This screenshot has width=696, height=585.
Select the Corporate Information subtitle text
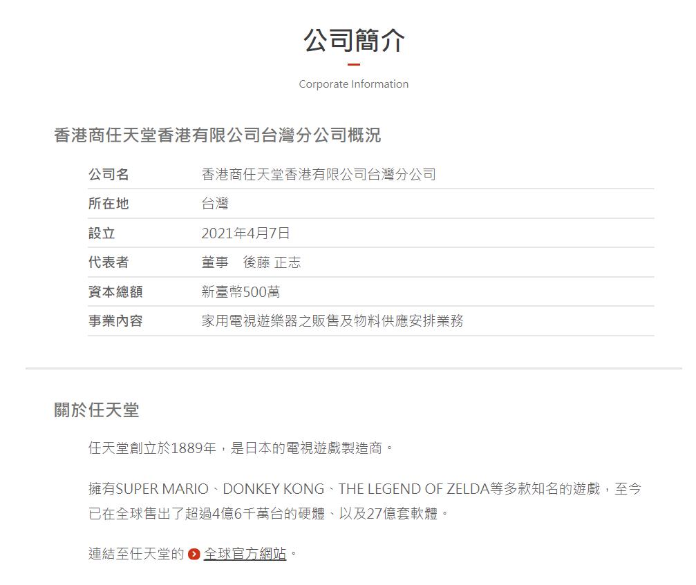point(352,84)
